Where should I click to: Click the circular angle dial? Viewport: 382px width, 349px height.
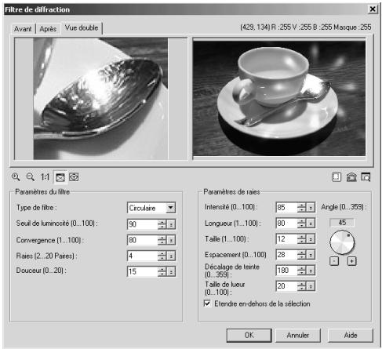point(342,242)
